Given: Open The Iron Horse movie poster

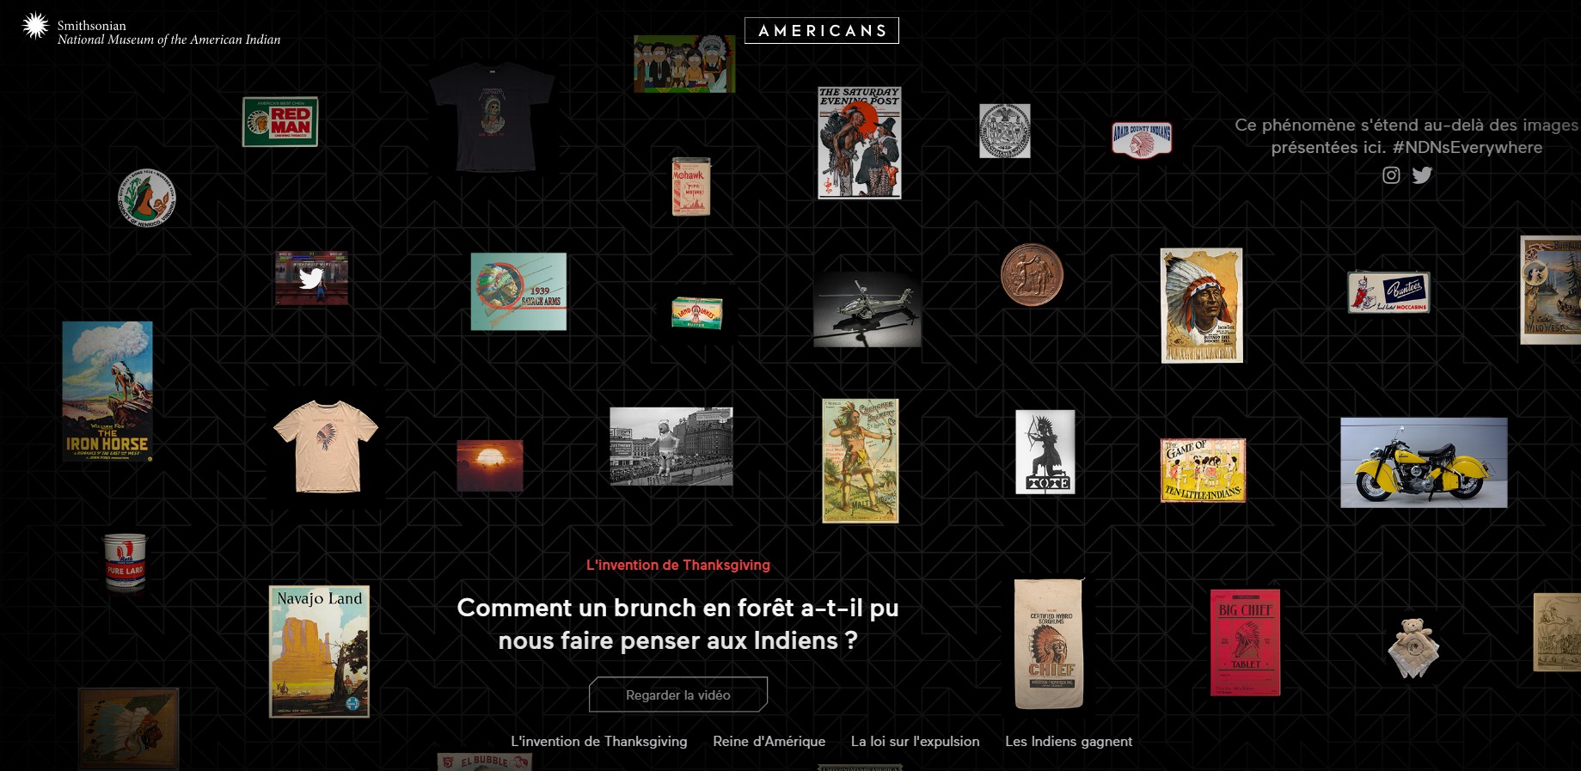Looking at the screenshot, I should click(107, 392).
